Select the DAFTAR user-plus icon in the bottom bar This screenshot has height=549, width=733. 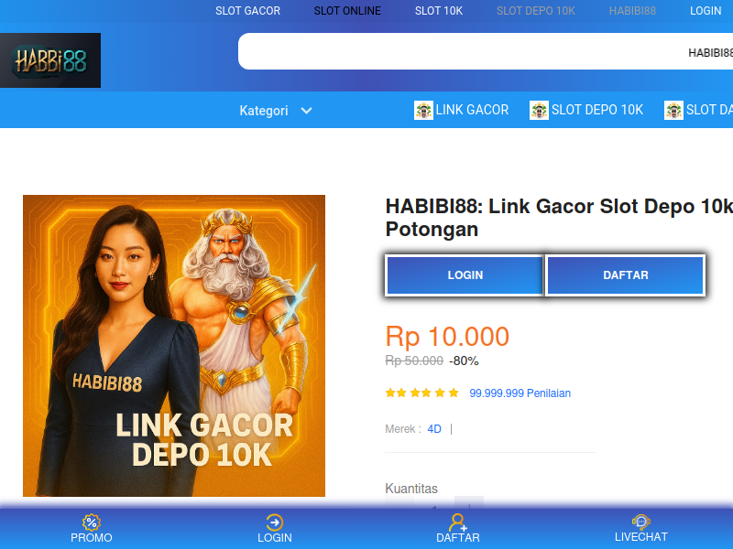(457, 522)
